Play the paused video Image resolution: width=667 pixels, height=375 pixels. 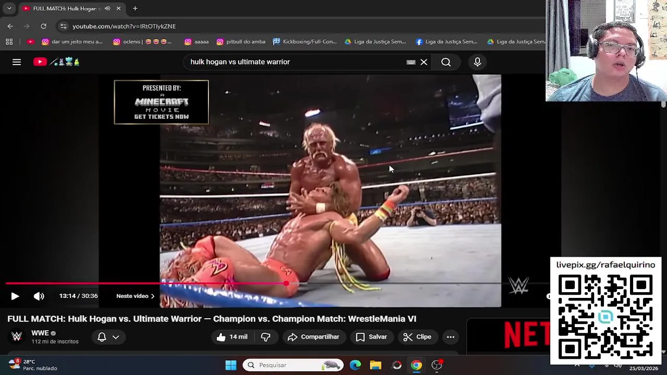(x=15, y=296)
